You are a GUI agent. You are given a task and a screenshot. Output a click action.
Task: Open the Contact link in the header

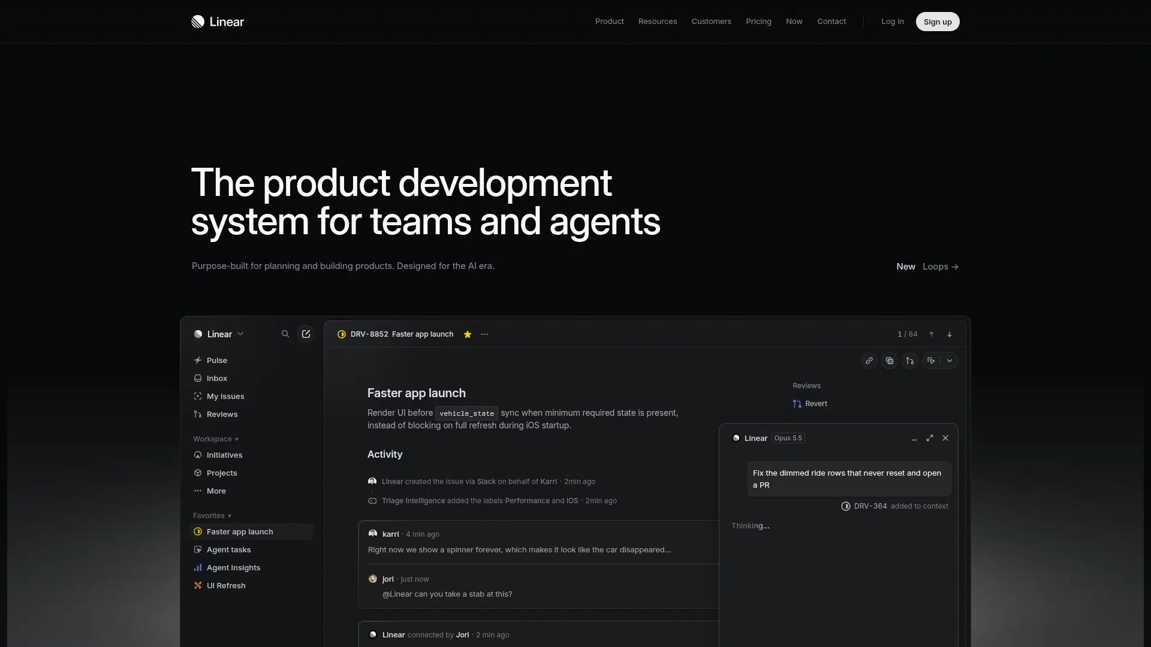831,22
